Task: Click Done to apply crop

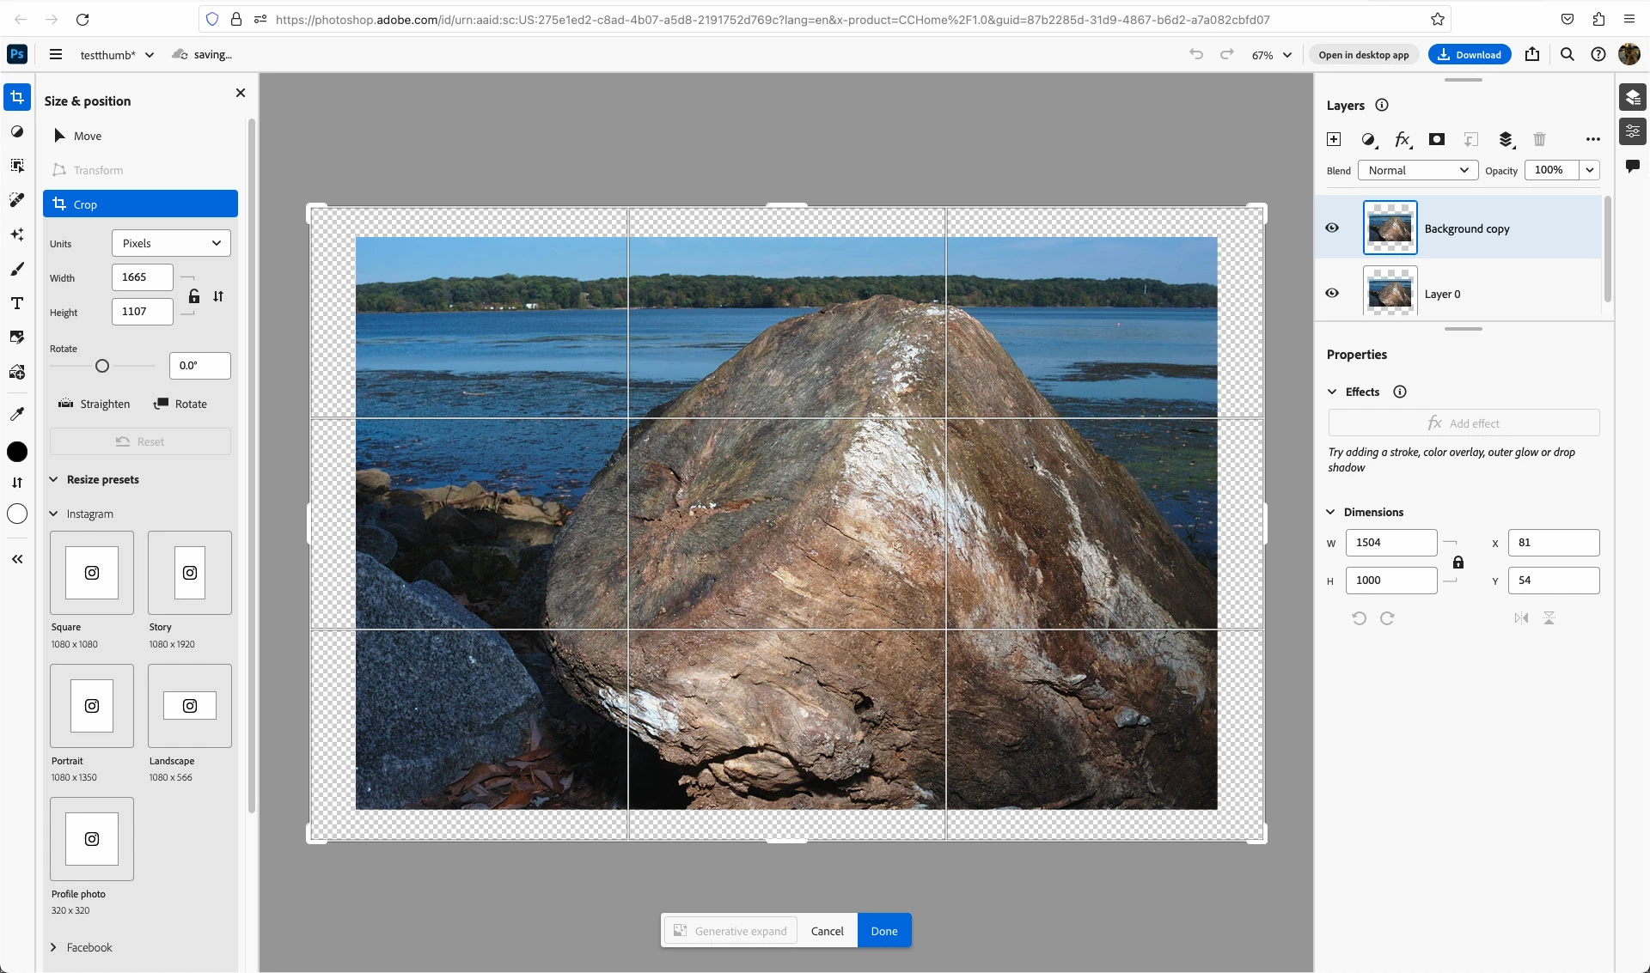Action: click(883, 931)
